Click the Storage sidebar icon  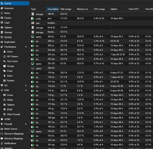pyautogui.click(x=2, y=32)
